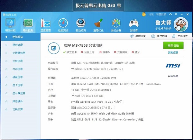Switch to the 硬盘信息 sidebar tab
193x140 pixels.
pos(17,77)
